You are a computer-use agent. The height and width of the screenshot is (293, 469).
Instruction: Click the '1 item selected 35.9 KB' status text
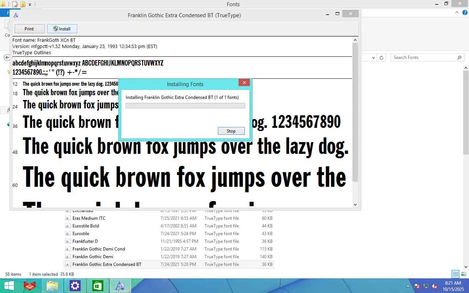tap(52, 274)
